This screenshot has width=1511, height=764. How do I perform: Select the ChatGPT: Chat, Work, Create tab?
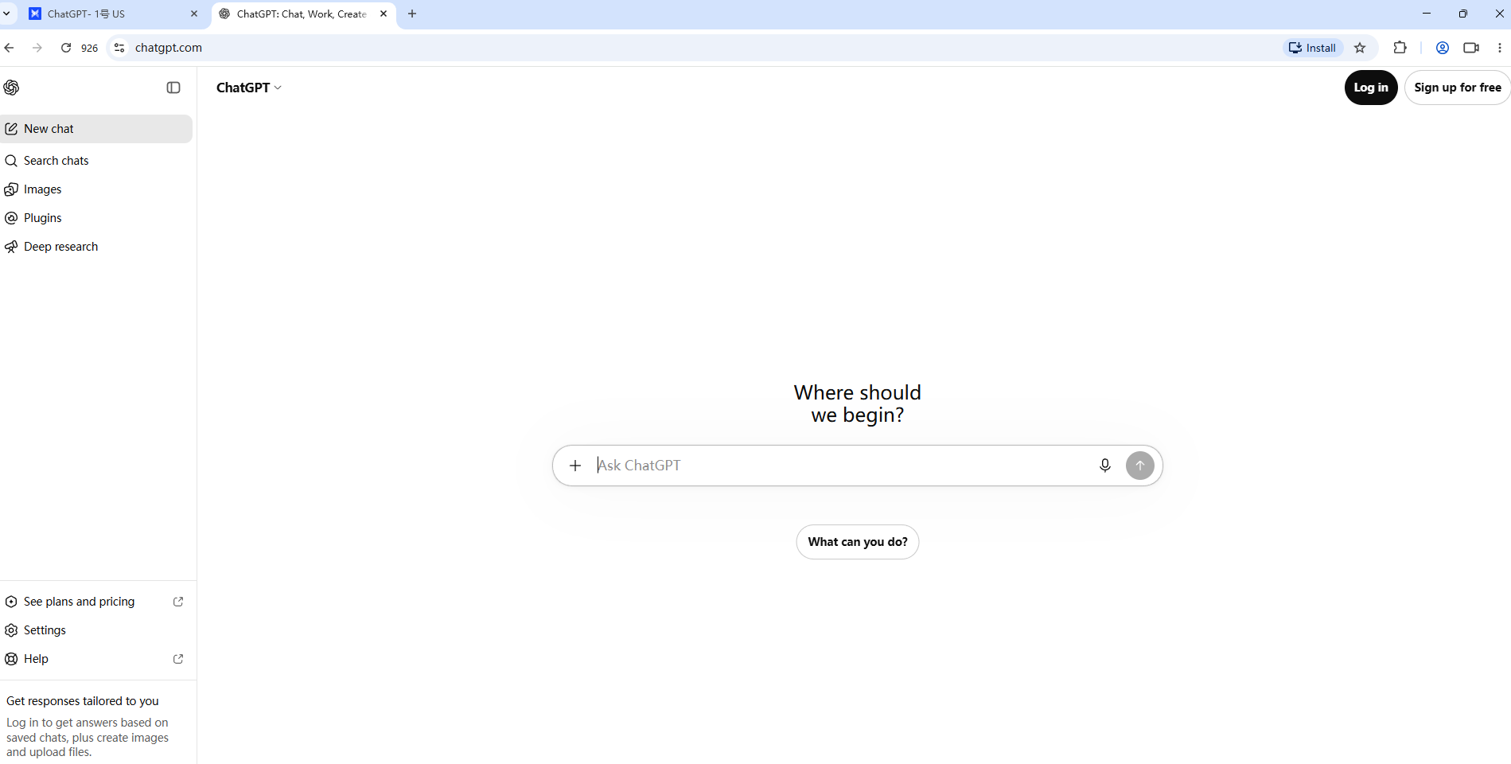point(303,14)
